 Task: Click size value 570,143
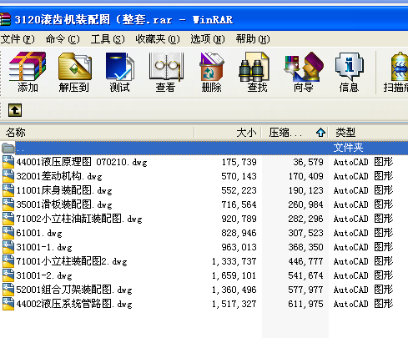[x=239, y=176]
